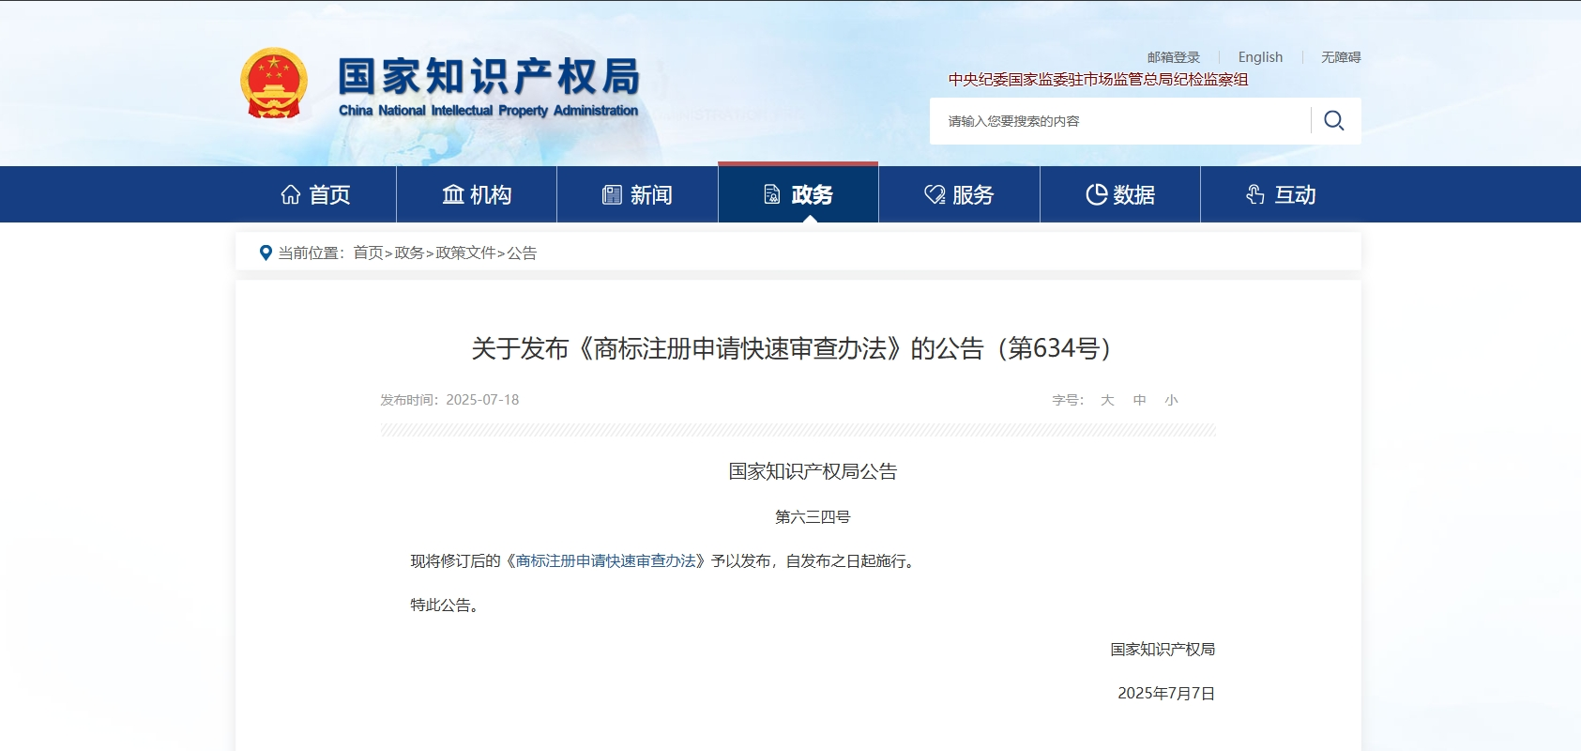This screenshot has height=751, width=1581.
Task: Click the heart icon beside 服务
Action: [935, 194]
